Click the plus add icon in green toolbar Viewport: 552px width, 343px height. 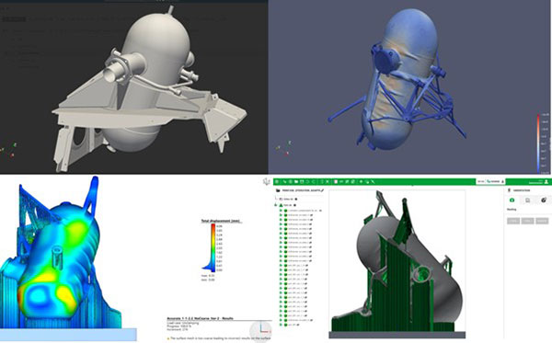(361, 181)
